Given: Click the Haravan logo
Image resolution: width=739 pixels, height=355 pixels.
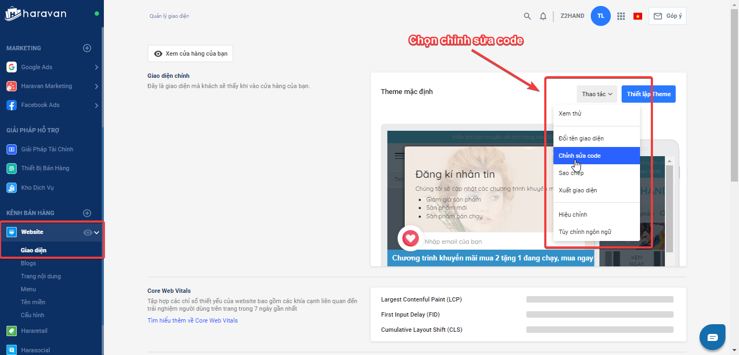Looking at the screenshot, I should 36,14.
